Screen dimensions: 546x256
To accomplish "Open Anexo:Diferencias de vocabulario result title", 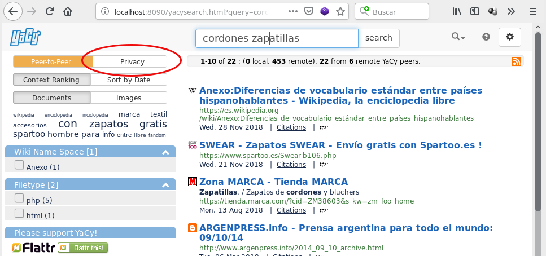I will click(x=340, y=96).
